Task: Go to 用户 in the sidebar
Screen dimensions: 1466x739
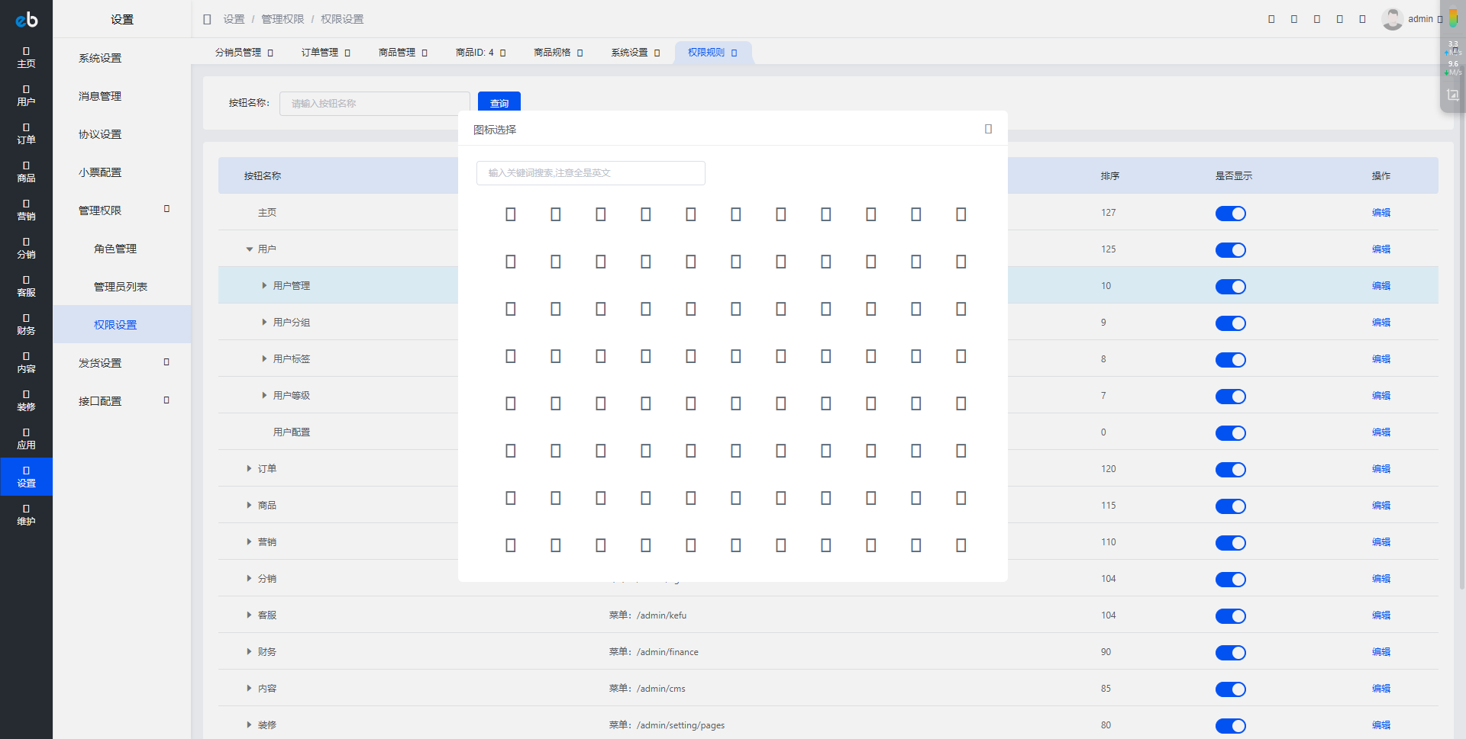Action: coord(26,95)
